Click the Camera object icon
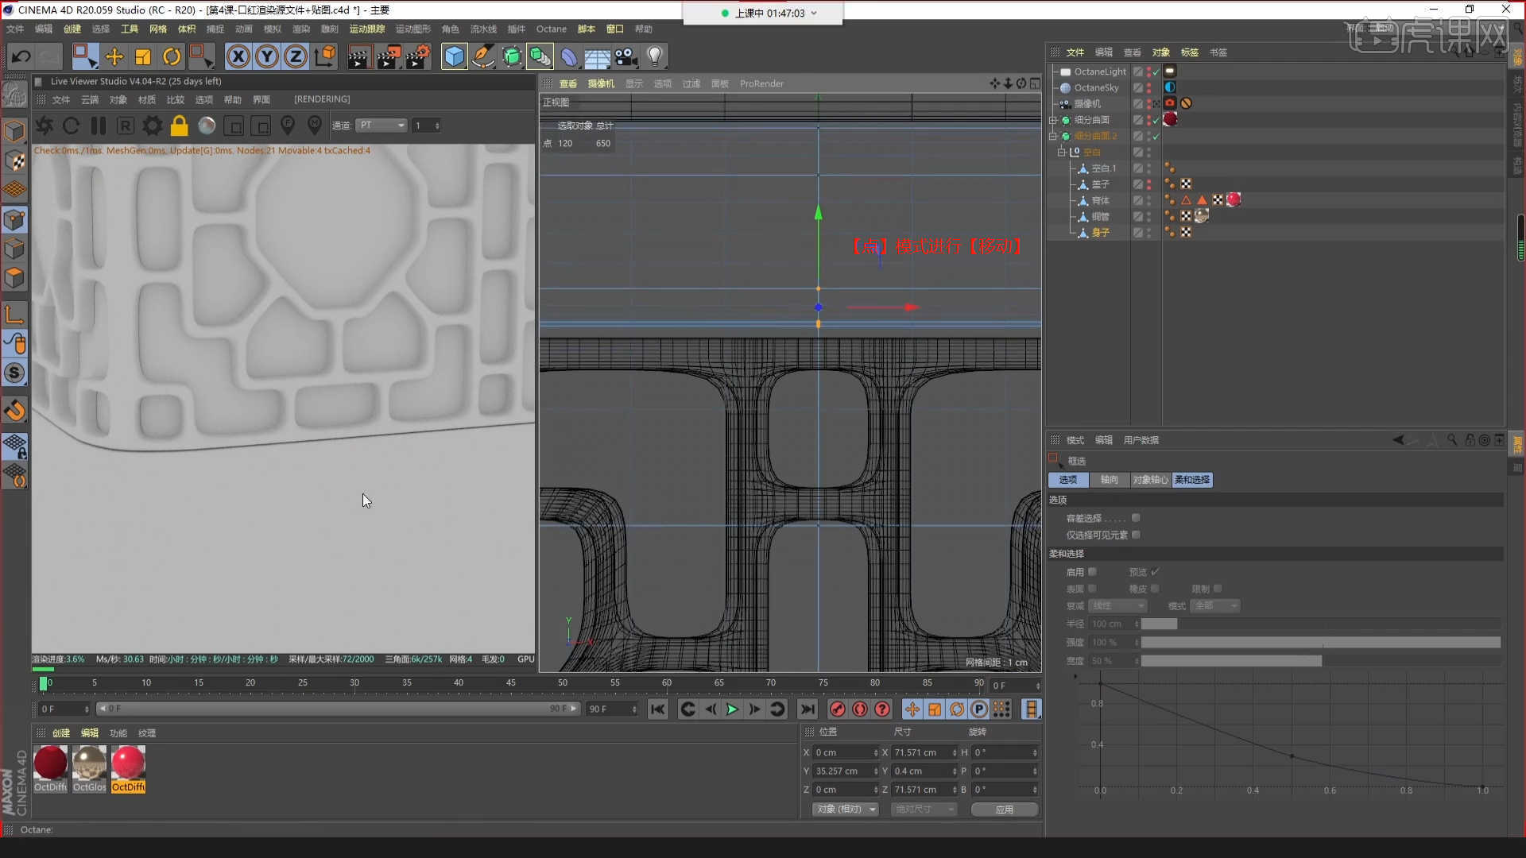 click(626, 56)
